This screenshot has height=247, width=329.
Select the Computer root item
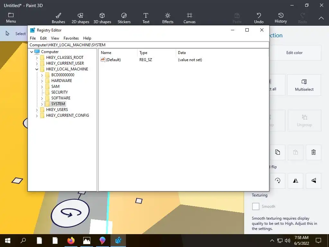50,52
